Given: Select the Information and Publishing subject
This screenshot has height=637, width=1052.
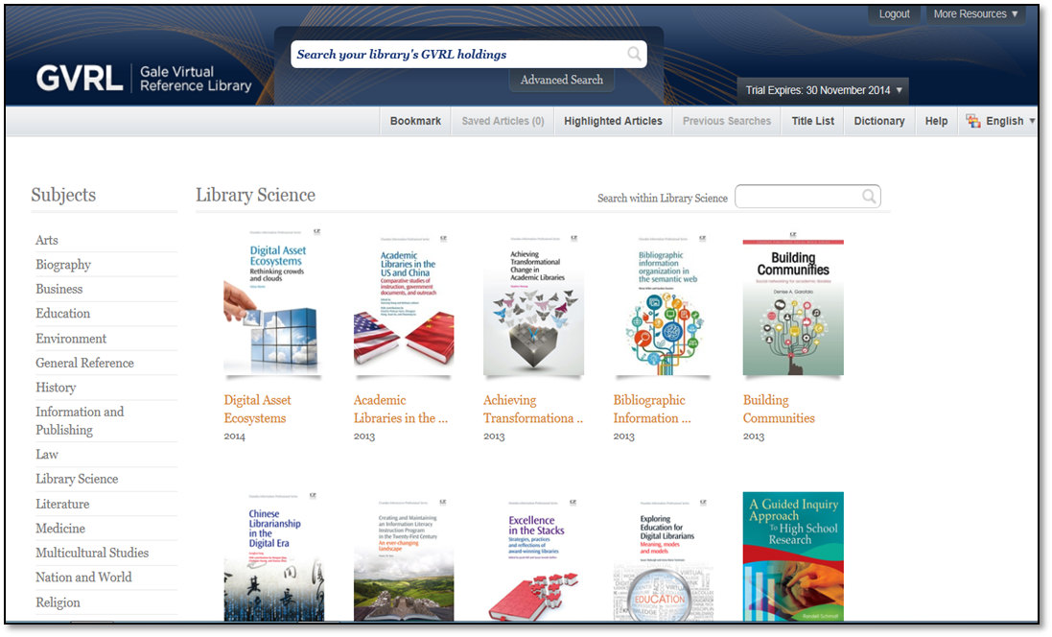Looking at the screenshot, I should (80, 421).
